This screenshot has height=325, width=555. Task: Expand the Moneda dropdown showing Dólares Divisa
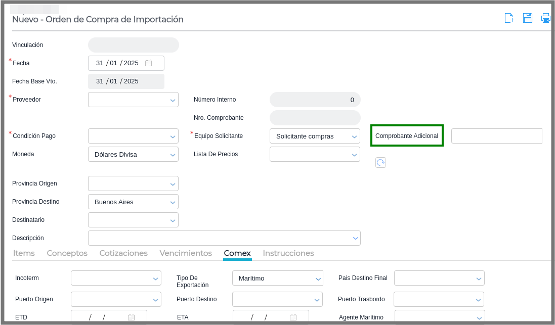[x=173, y=155]
